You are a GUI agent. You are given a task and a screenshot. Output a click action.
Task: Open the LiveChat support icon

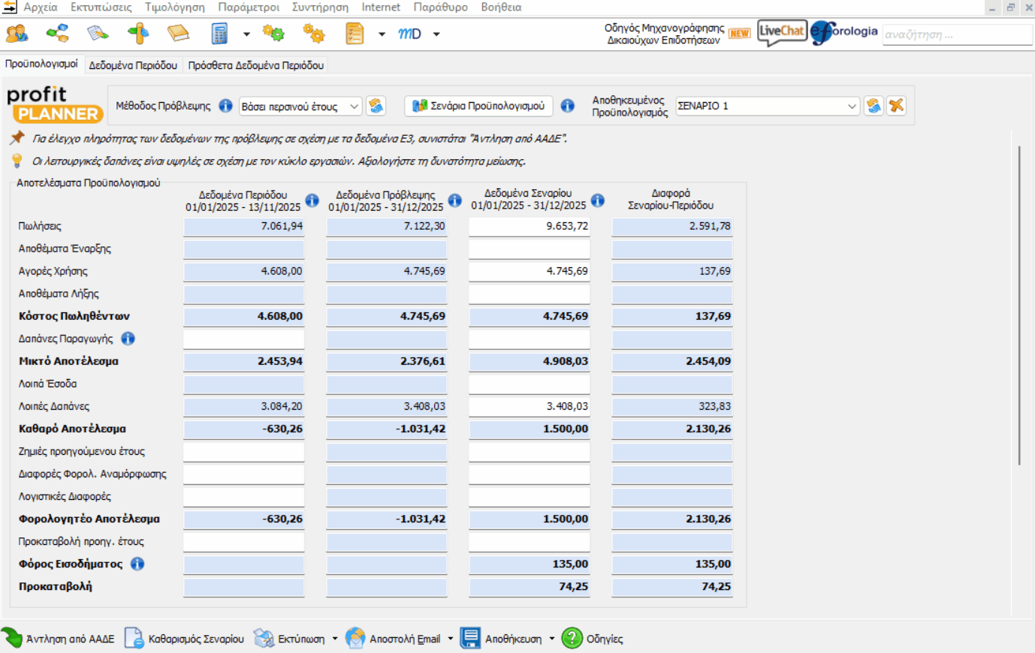point(782,32)
